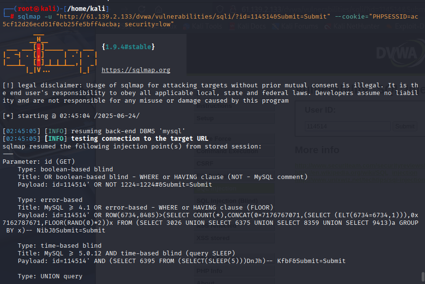Screen dimensions: 425x284
Task: Reload page icon in browser behind terminal
Action: (x=142, y=10)
